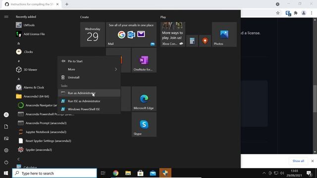Open Calculator small tile
The image size is (317, 178).
coord(192,41)
